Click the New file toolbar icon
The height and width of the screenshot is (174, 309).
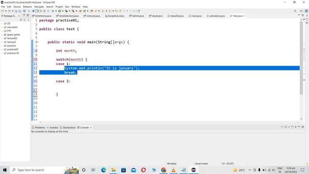pos(3,11)
